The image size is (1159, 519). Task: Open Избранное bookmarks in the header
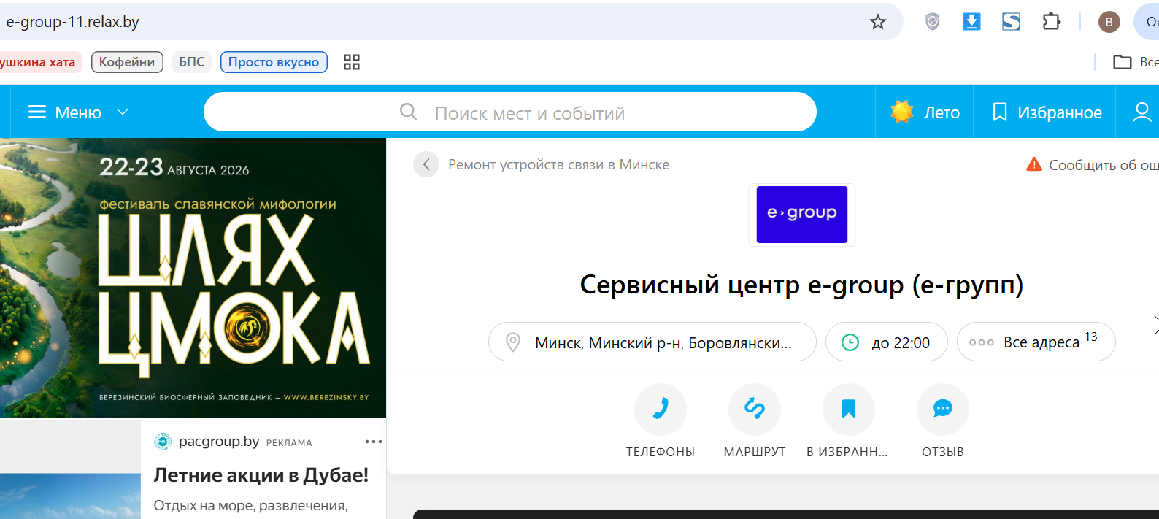[1045, 112]
